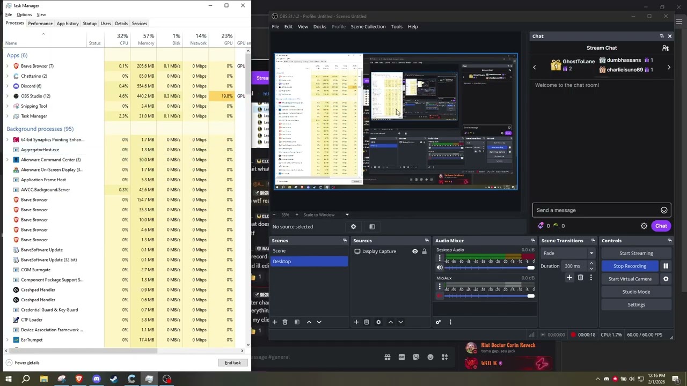Switch to Performance tab in Task Manager
Screen dimensions: 687x386
point(40,24)
